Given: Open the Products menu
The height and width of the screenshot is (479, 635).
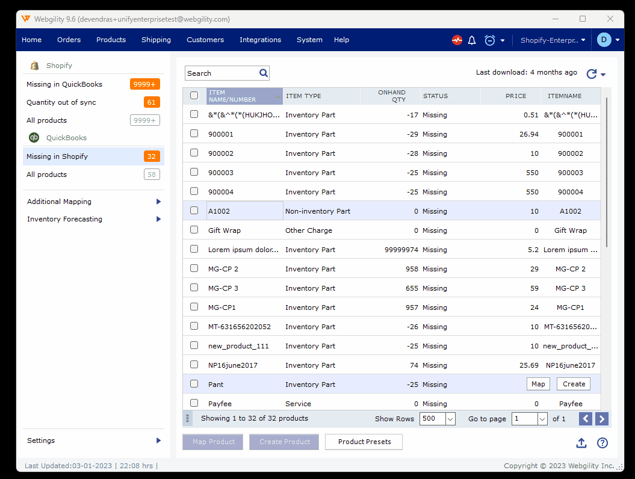Looking at the screenshot, I should (x=111, y=40).
